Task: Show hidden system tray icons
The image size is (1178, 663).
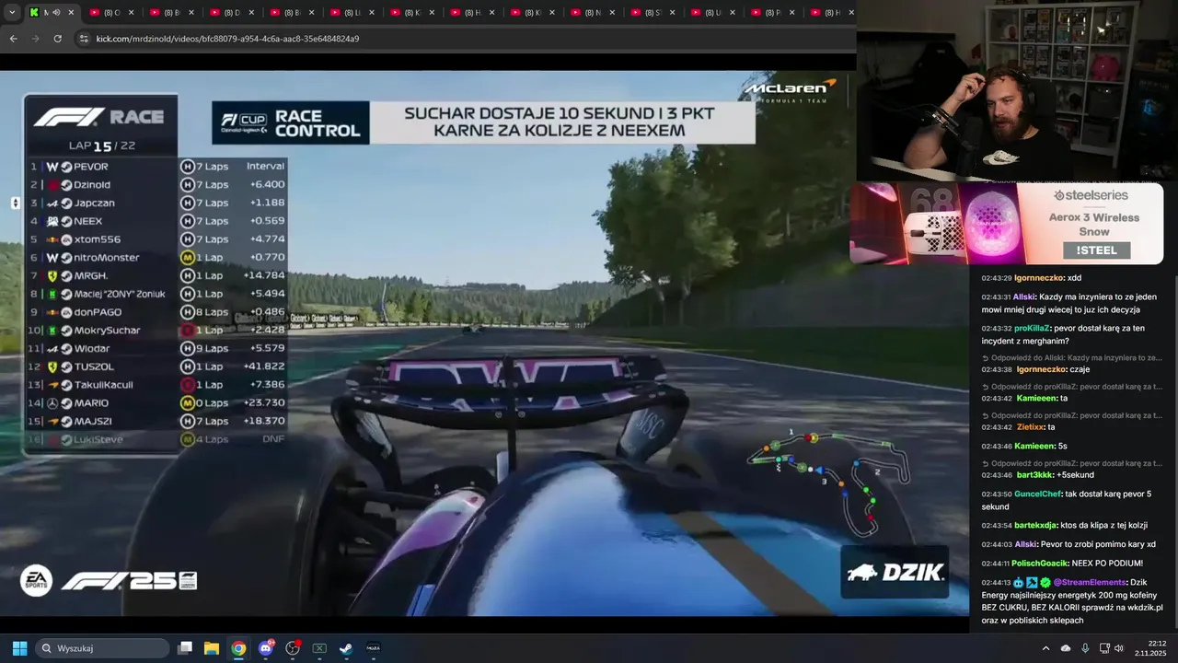Action: coord(1045,648)
